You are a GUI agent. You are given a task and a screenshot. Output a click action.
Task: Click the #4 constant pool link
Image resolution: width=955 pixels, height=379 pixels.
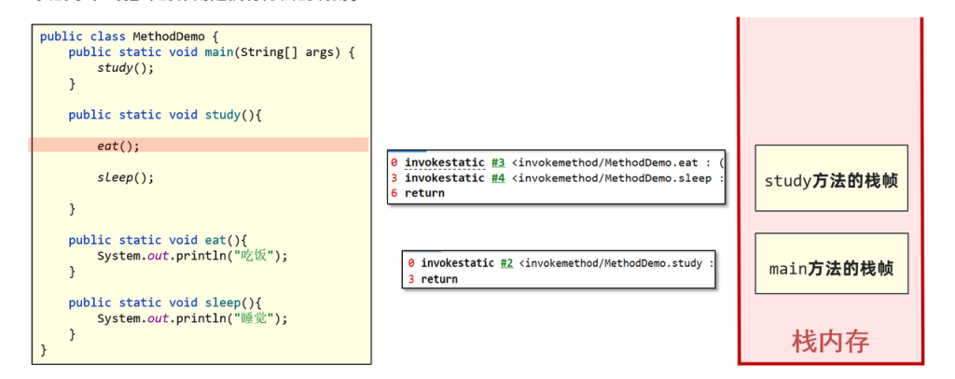tap(497, 178)
